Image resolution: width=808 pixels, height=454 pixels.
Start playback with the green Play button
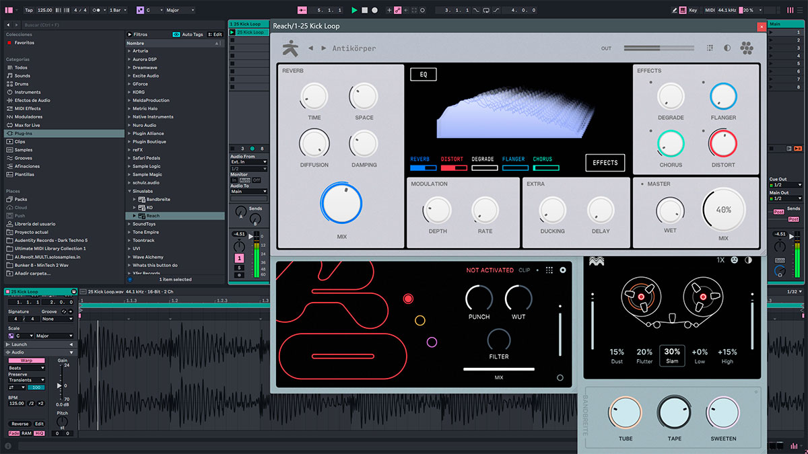point(354,10)
